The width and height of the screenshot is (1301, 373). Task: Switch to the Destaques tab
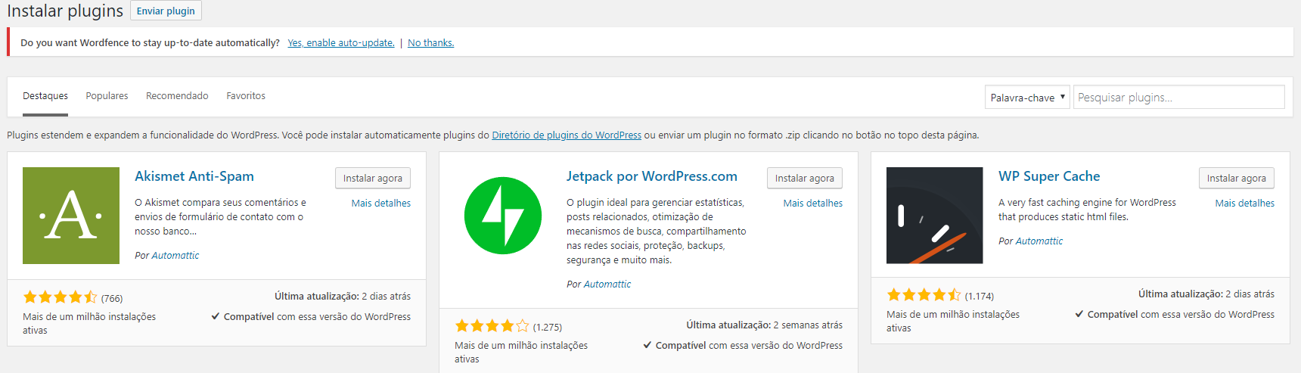click(x=45, y=96)
